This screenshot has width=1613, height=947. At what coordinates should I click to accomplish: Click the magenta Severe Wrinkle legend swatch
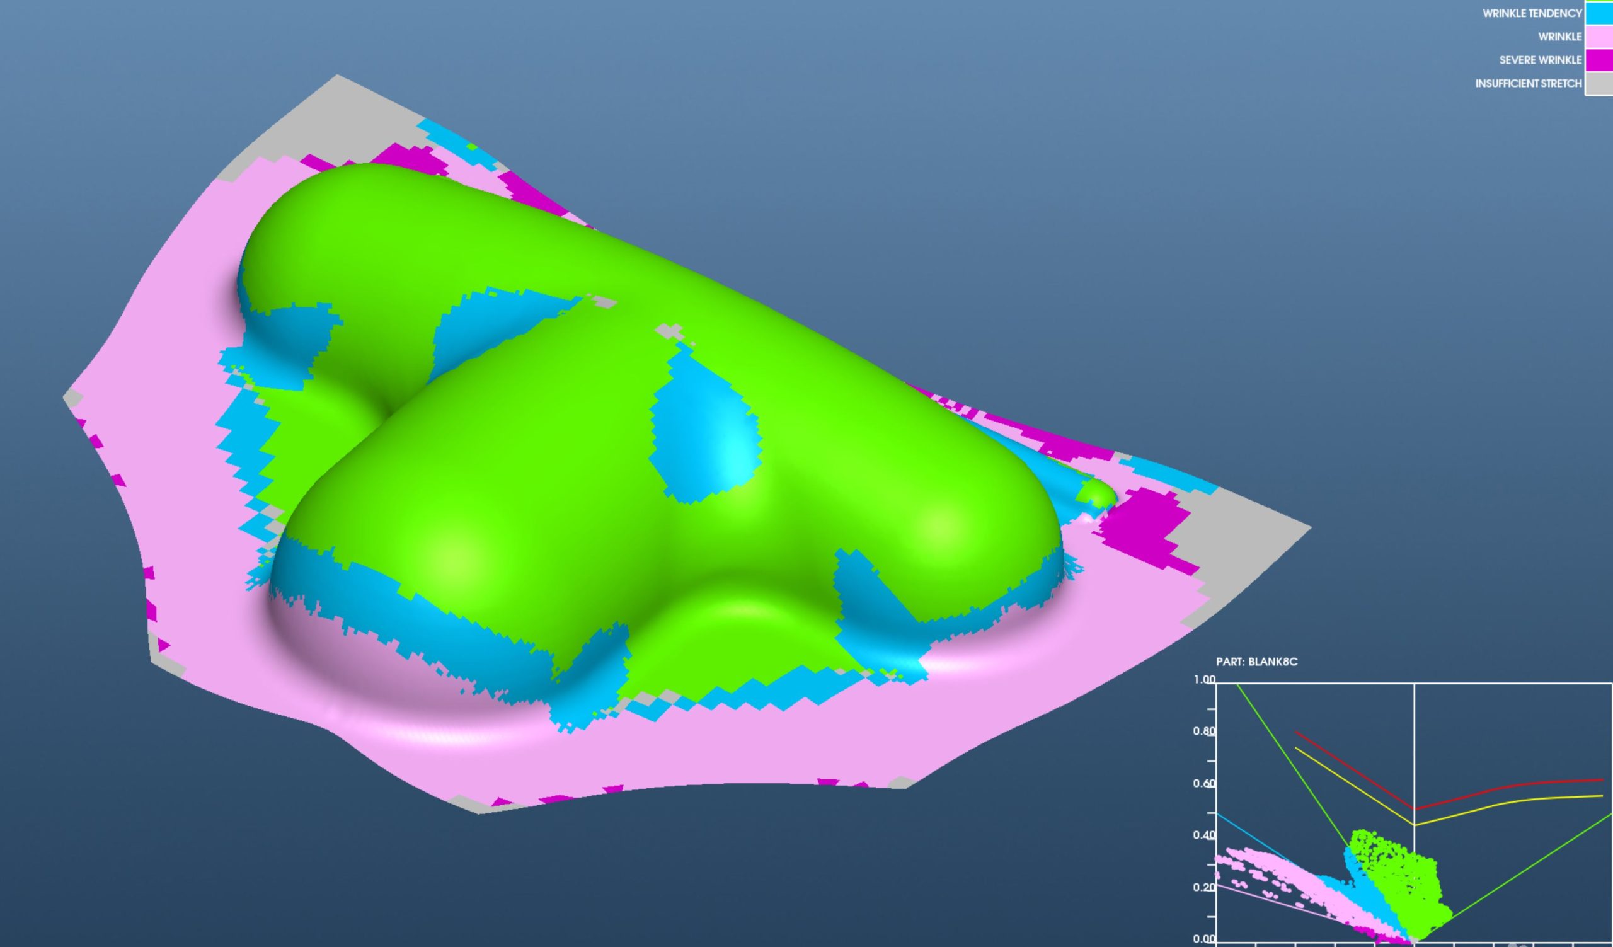click(1600, 59)
